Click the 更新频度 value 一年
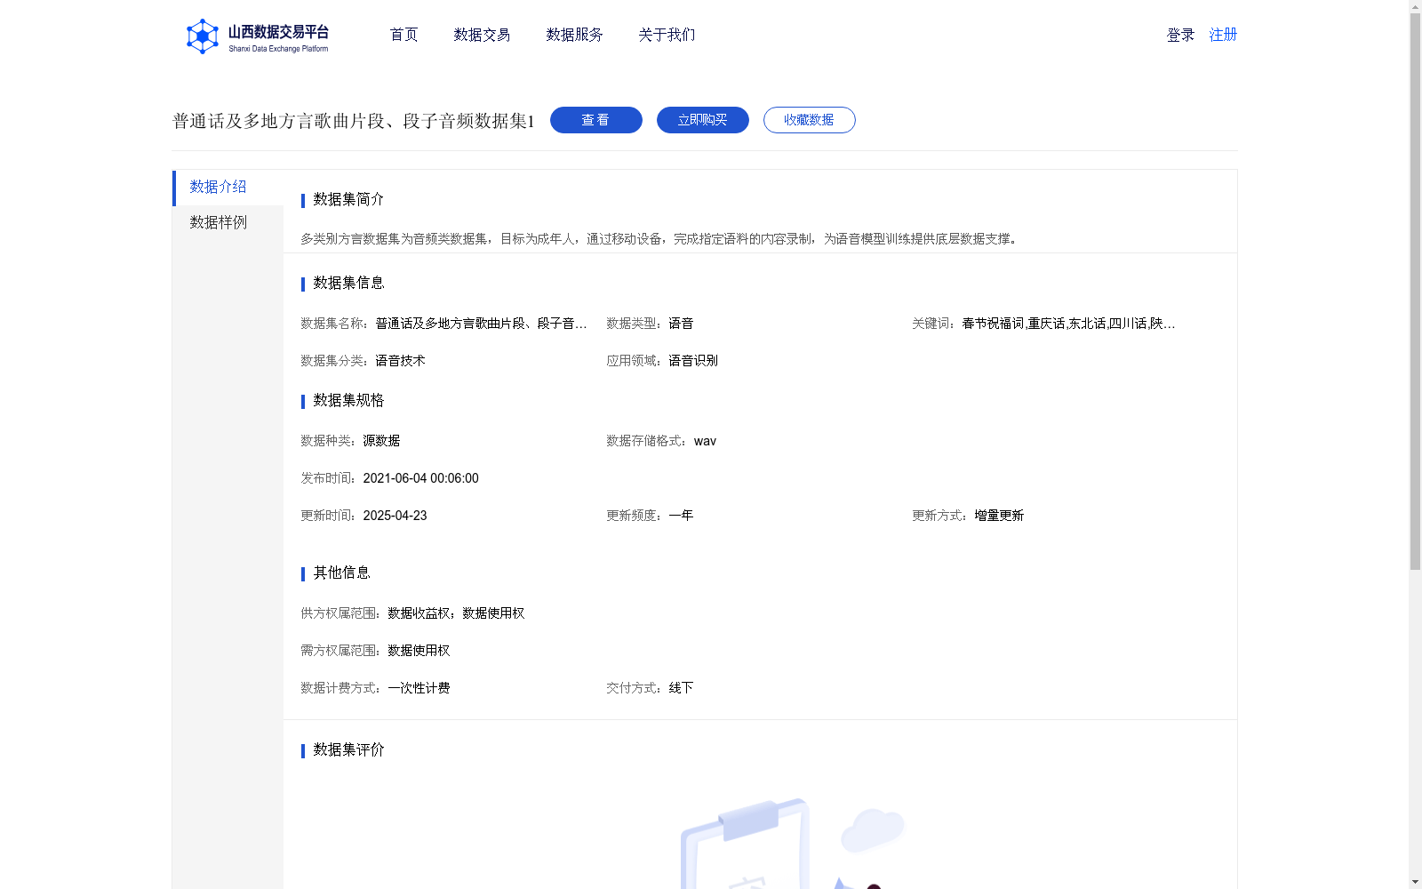 [681, 516]
